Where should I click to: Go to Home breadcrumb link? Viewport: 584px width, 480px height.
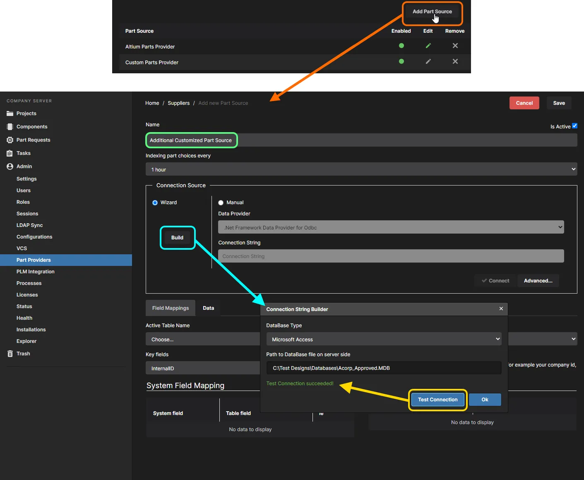pos(152,103)
